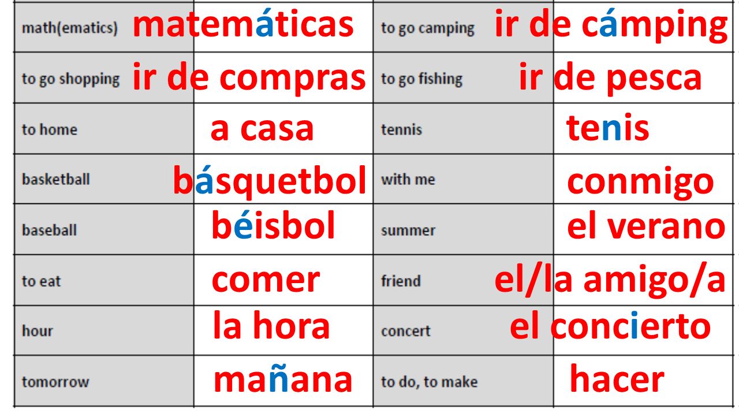
Task: Click the 'tenis' answer
Action: tap(608, 128)
